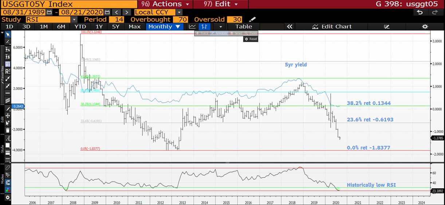Toggle Track mode in floating toolbar
The width and height of the screenshot is (445, 205).
click(x=202, y=33)
